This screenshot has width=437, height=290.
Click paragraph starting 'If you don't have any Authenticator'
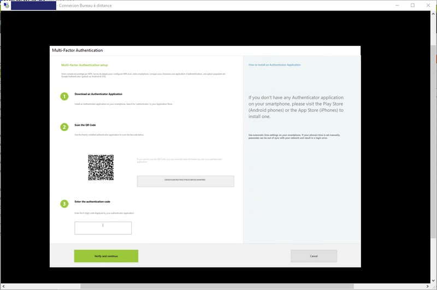tap(296, 107)
